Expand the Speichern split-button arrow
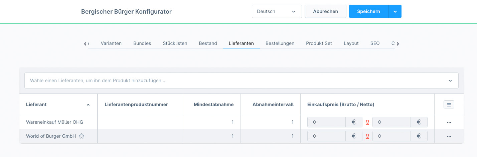This screenshot has height=157, width=477. coord(395,11)
